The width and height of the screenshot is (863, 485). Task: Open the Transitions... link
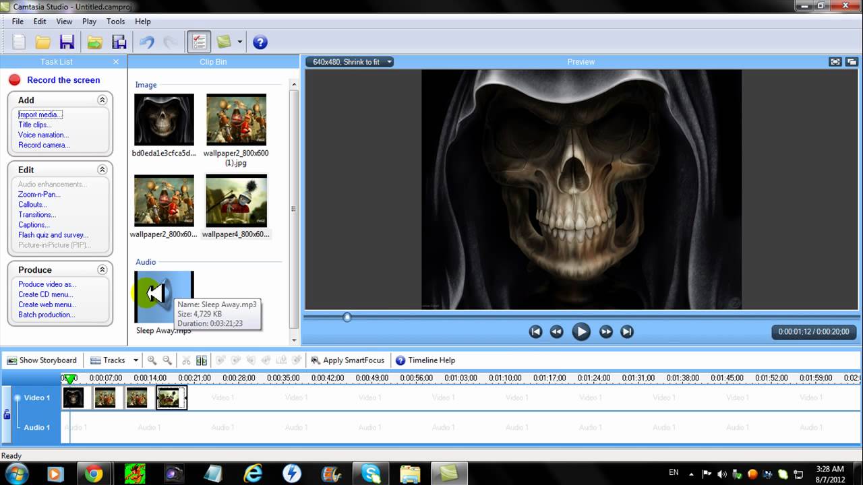(x=36, y=215)
